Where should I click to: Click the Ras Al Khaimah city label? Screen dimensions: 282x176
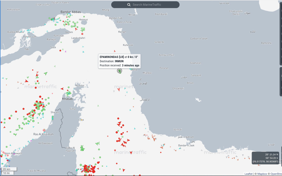click(x=43, y=134)
